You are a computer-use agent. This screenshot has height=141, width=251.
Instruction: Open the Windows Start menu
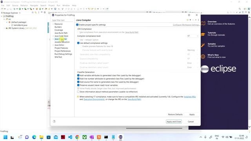click(5, 137)
